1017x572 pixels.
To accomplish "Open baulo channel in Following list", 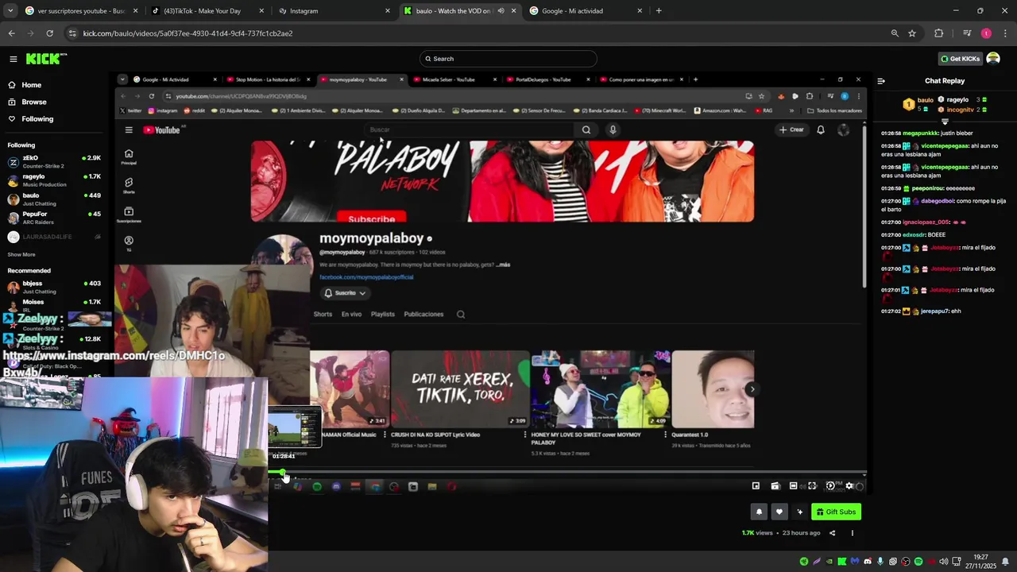I will 54,199.
